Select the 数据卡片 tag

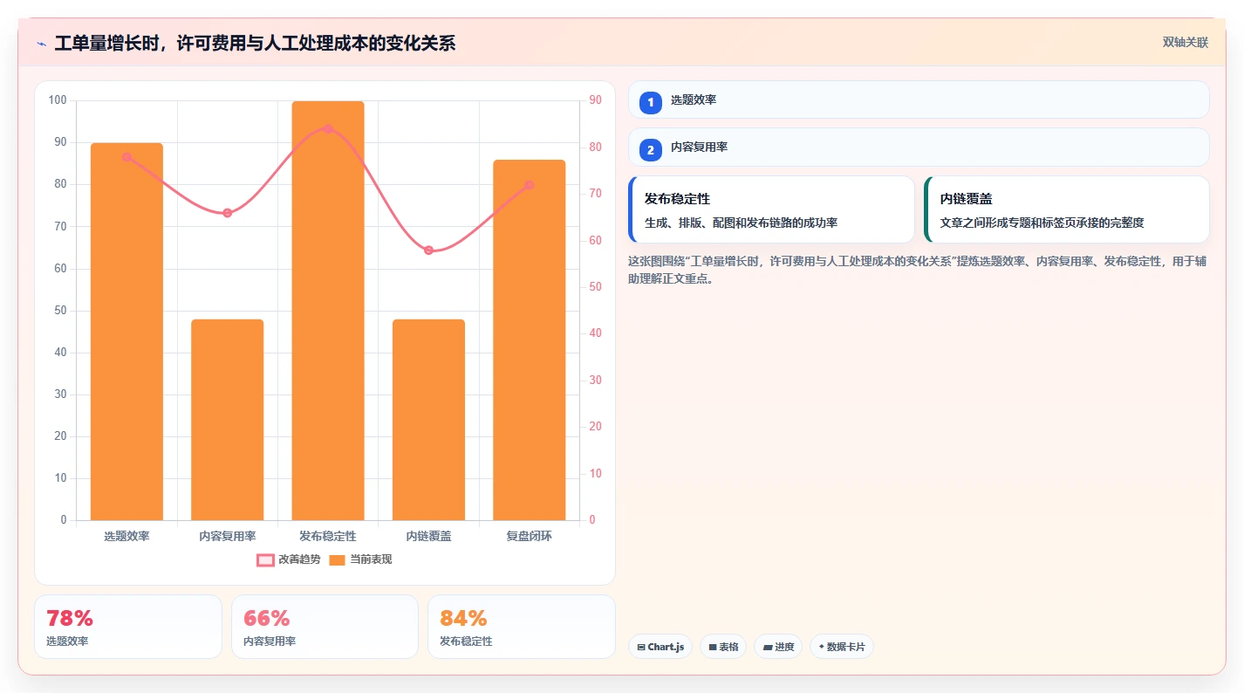click(x=842, y=647)
